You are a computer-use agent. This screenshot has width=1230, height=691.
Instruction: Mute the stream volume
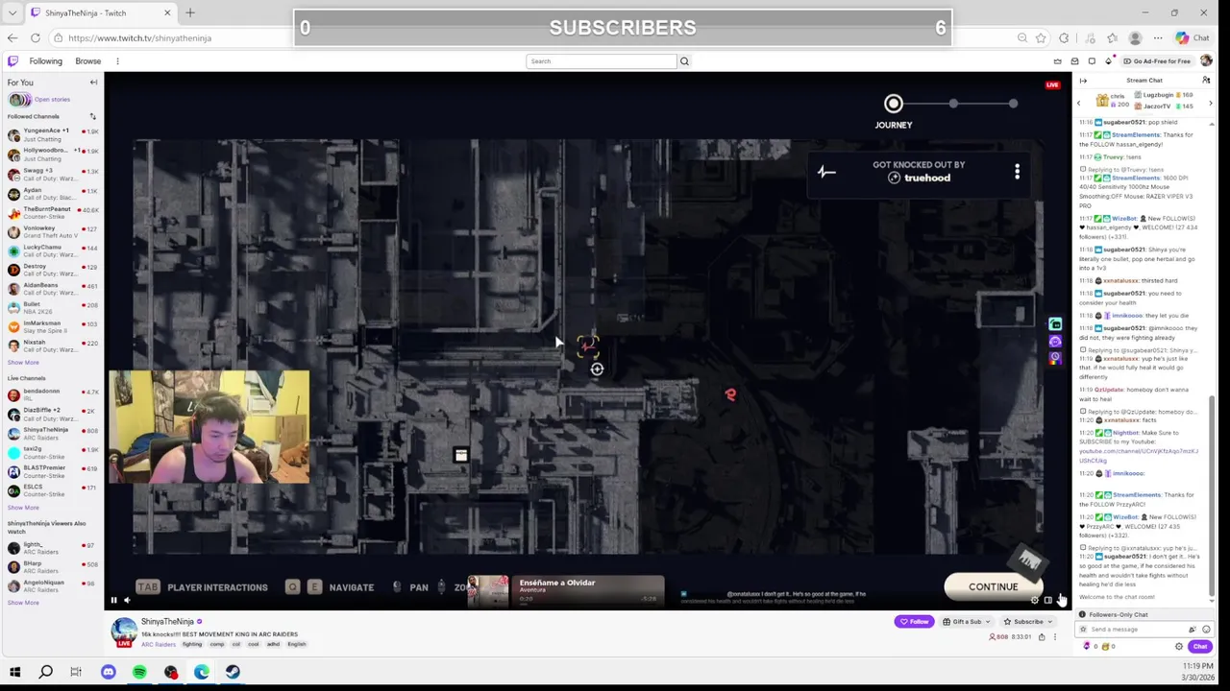pos(127,600)
